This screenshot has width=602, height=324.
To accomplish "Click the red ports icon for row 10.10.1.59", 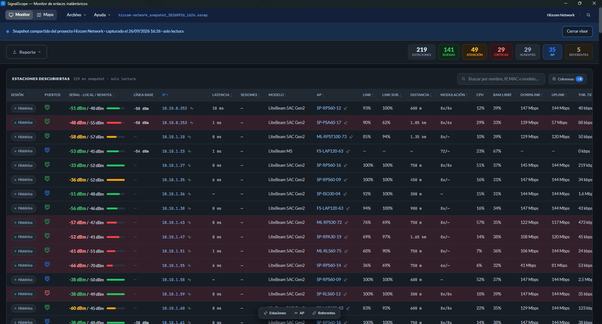I will point(47,293).
